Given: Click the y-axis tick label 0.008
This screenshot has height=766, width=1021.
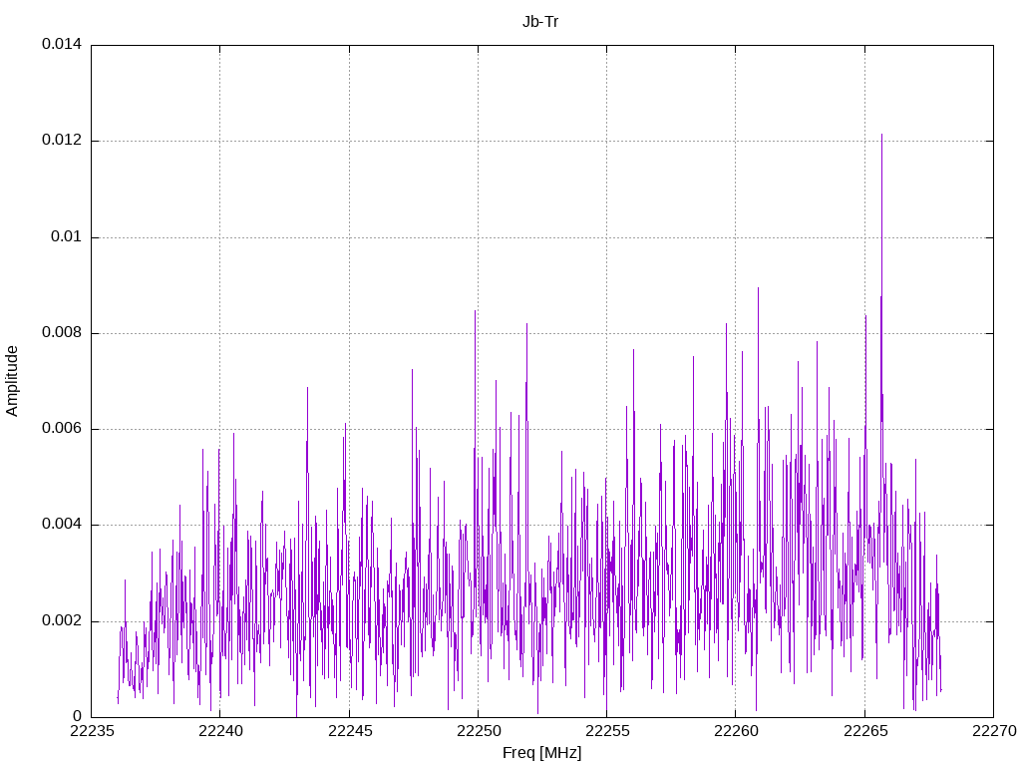Looking at the screenshot, I should pos(62,332).
